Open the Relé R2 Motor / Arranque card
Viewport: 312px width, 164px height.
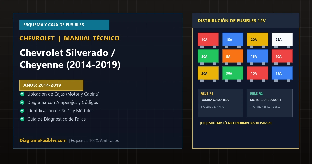click(270, 103)
